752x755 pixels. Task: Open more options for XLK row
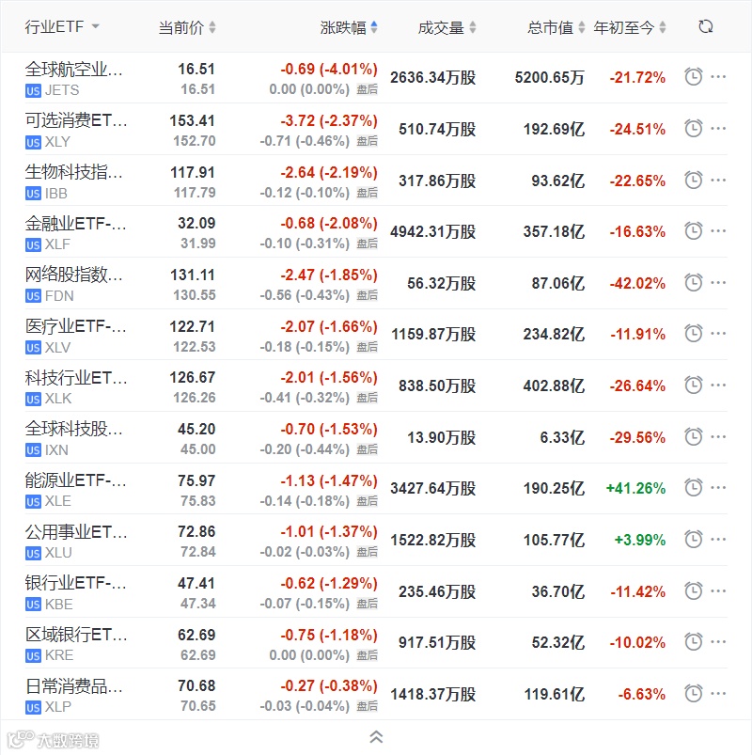coord(718,385)
